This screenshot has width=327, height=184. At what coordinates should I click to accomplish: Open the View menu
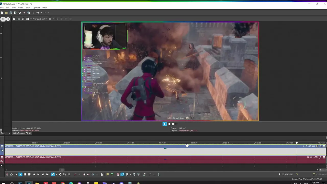coord(14,8)
